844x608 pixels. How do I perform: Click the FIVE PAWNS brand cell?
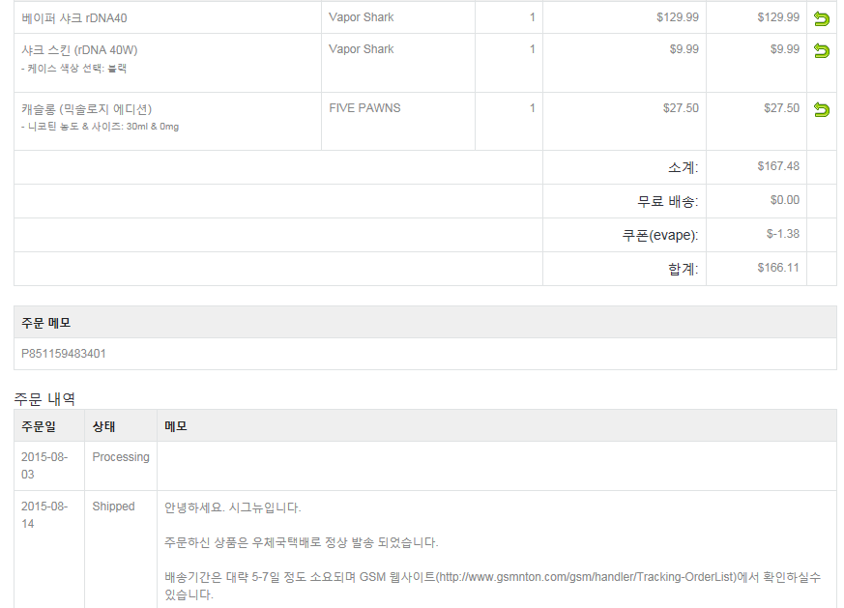364,108
